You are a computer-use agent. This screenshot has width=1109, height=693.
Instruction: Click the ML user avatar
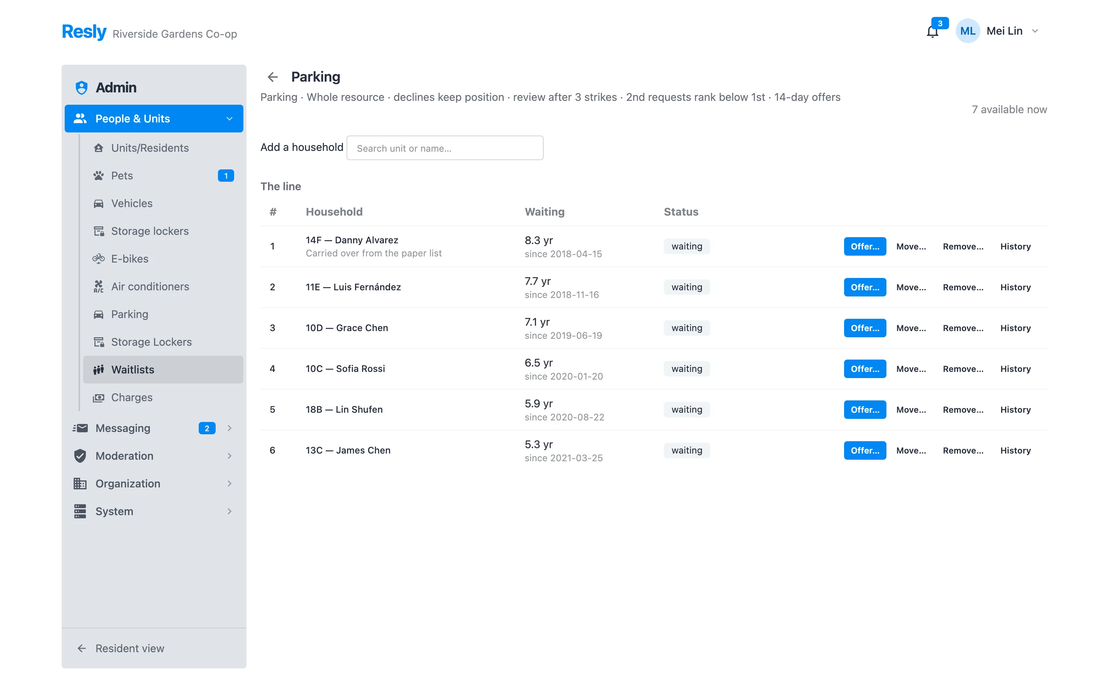click(967, 31)
